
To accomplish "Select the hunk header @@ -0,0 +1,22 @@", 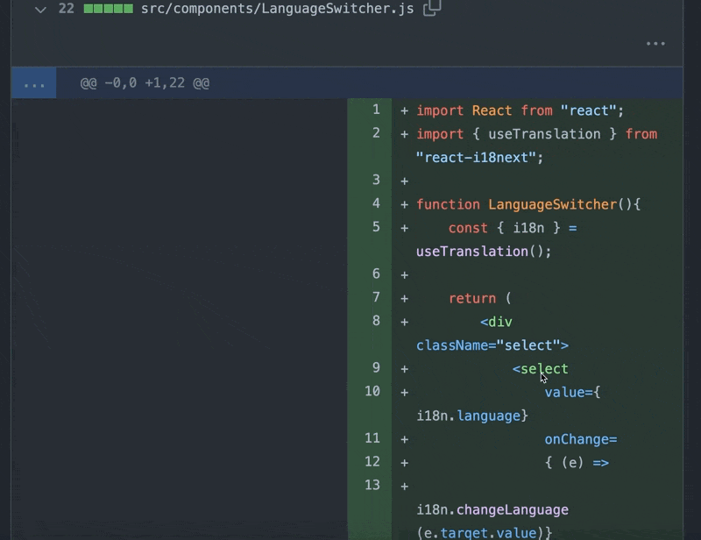I will click(145, 84).
